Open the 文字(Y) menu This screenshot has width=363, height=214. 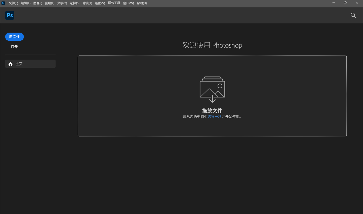(x=62, y=3)
